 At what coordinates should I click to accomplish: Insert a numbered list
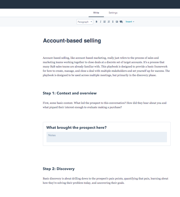coord(109,22)
